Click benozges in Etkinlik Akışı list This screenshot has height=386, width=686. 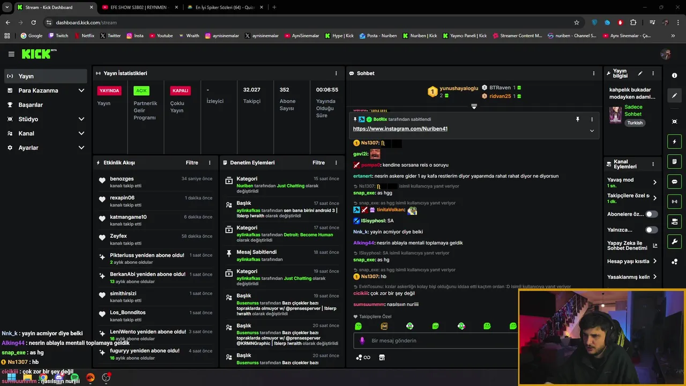[x=122, y=179]
